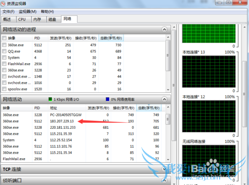
Task: Minimize the Resource Monitor window
Action: pos(220,2)
